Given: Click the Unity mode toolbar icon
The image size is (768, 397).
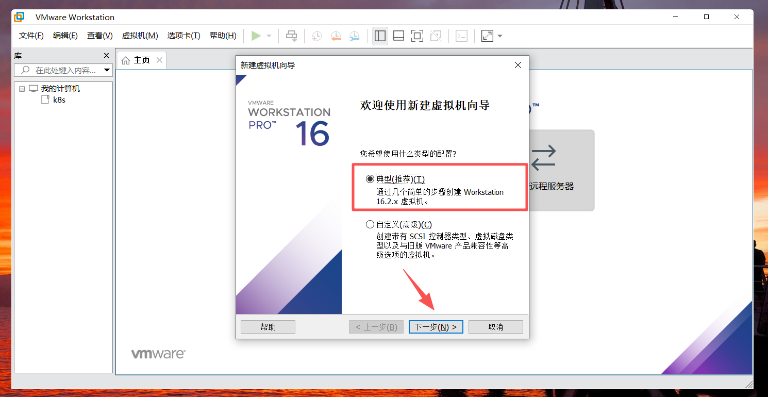Looking at the screenshot, I should point(436,36).
